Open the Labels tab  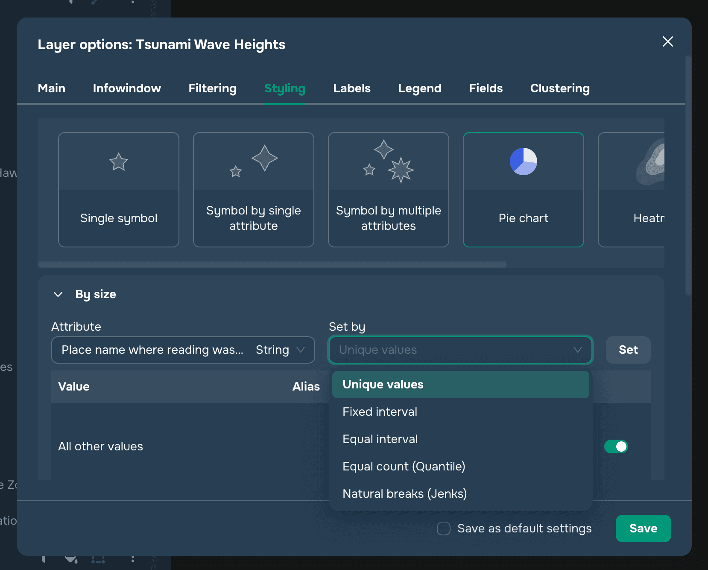tap(352, 88)
